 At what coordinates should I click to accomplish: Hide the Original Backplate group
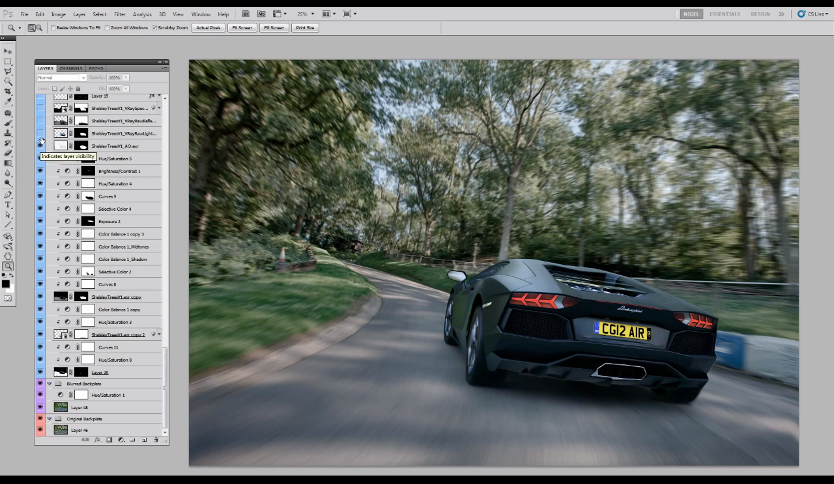click(40, 419)
